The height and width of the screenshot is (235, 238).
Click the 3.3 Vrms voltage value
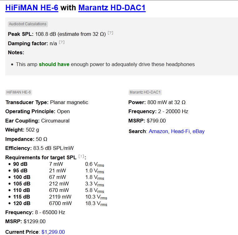pyautogui.click(x=95, y=184)
